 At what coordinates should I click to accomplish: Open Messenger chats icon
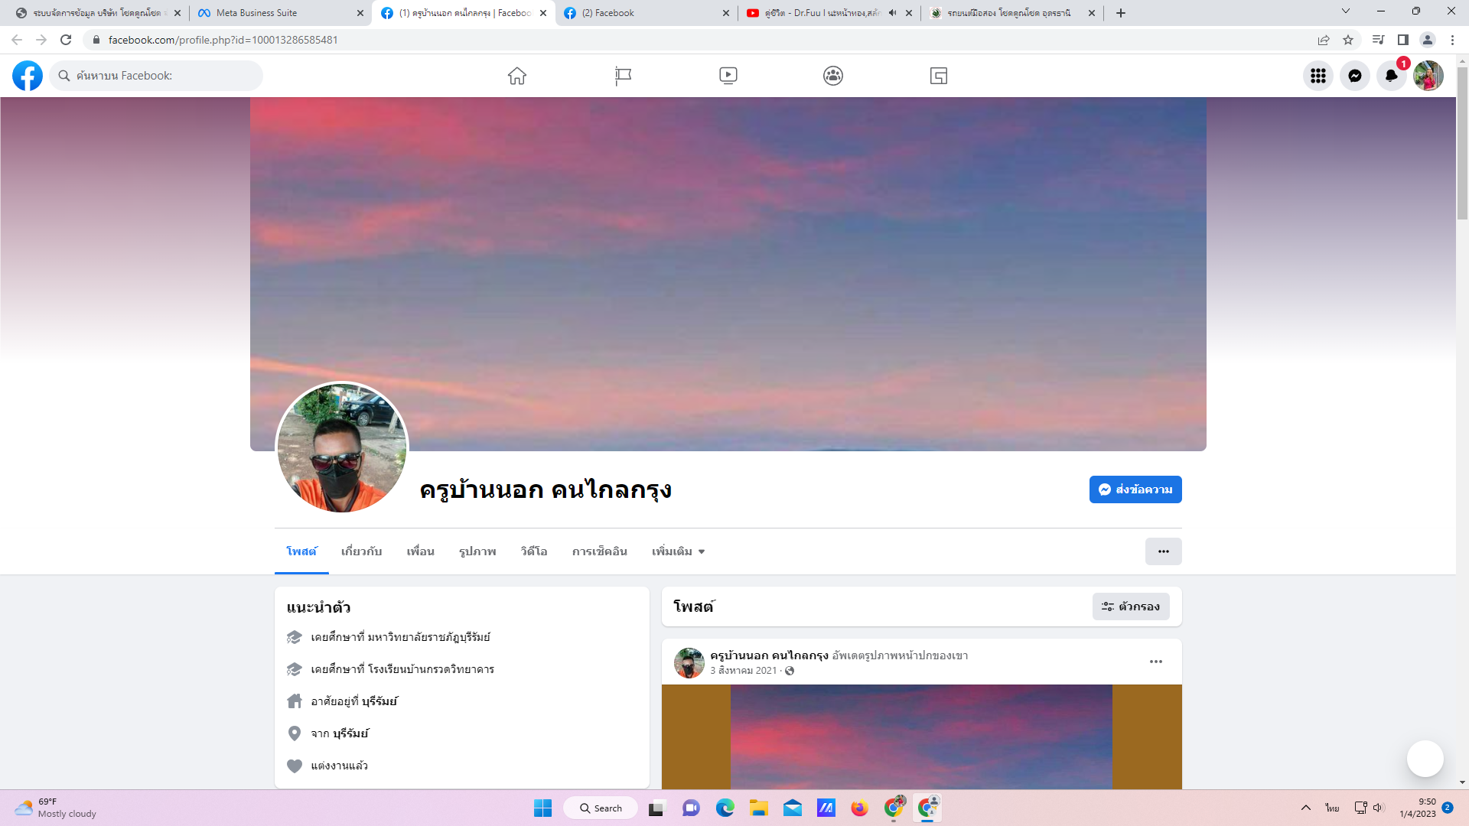tap(1354, 76)
